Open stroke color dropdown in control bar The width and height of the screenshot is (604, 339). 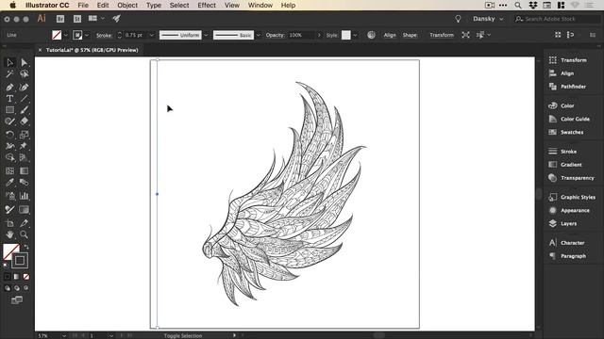(x=87, y=35)
